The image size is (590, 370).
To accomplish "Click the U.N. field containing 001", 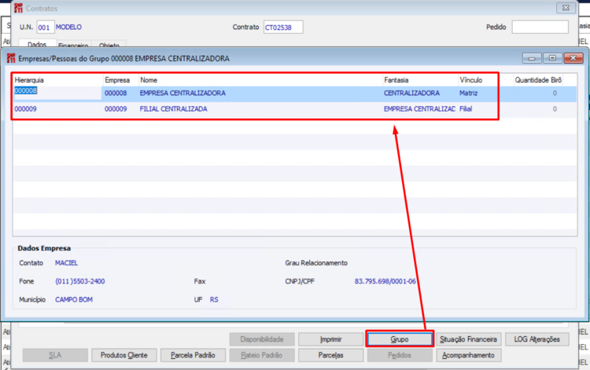I will (46, 27).
